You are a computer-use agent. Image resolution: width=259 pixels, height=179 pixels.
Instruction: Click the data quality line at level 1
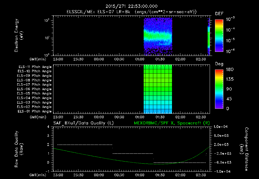(133, 153)
